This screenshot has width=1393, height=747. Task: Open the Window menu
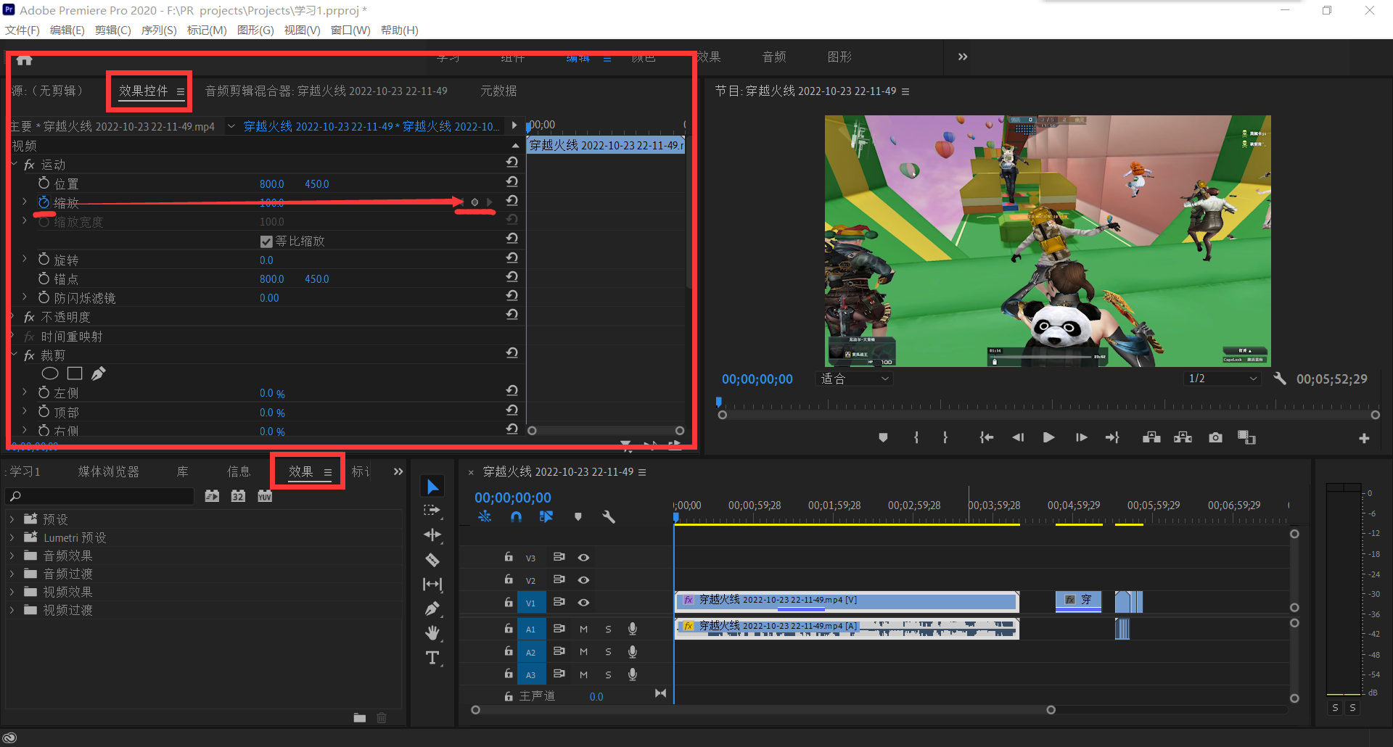350,30
